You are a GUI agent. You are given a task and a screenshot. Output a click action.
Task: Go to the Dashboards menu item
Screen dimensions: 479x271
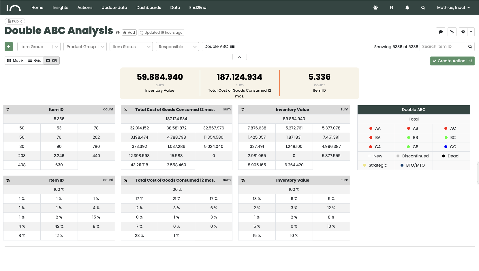coord(149,7)
